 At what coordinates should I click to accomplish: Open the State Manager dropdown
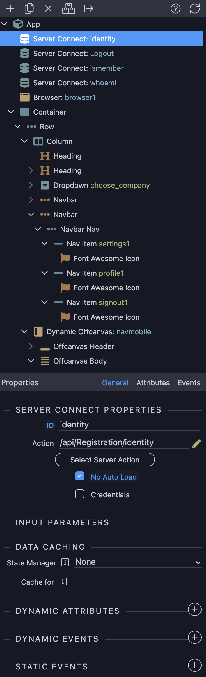click(138, 562)
